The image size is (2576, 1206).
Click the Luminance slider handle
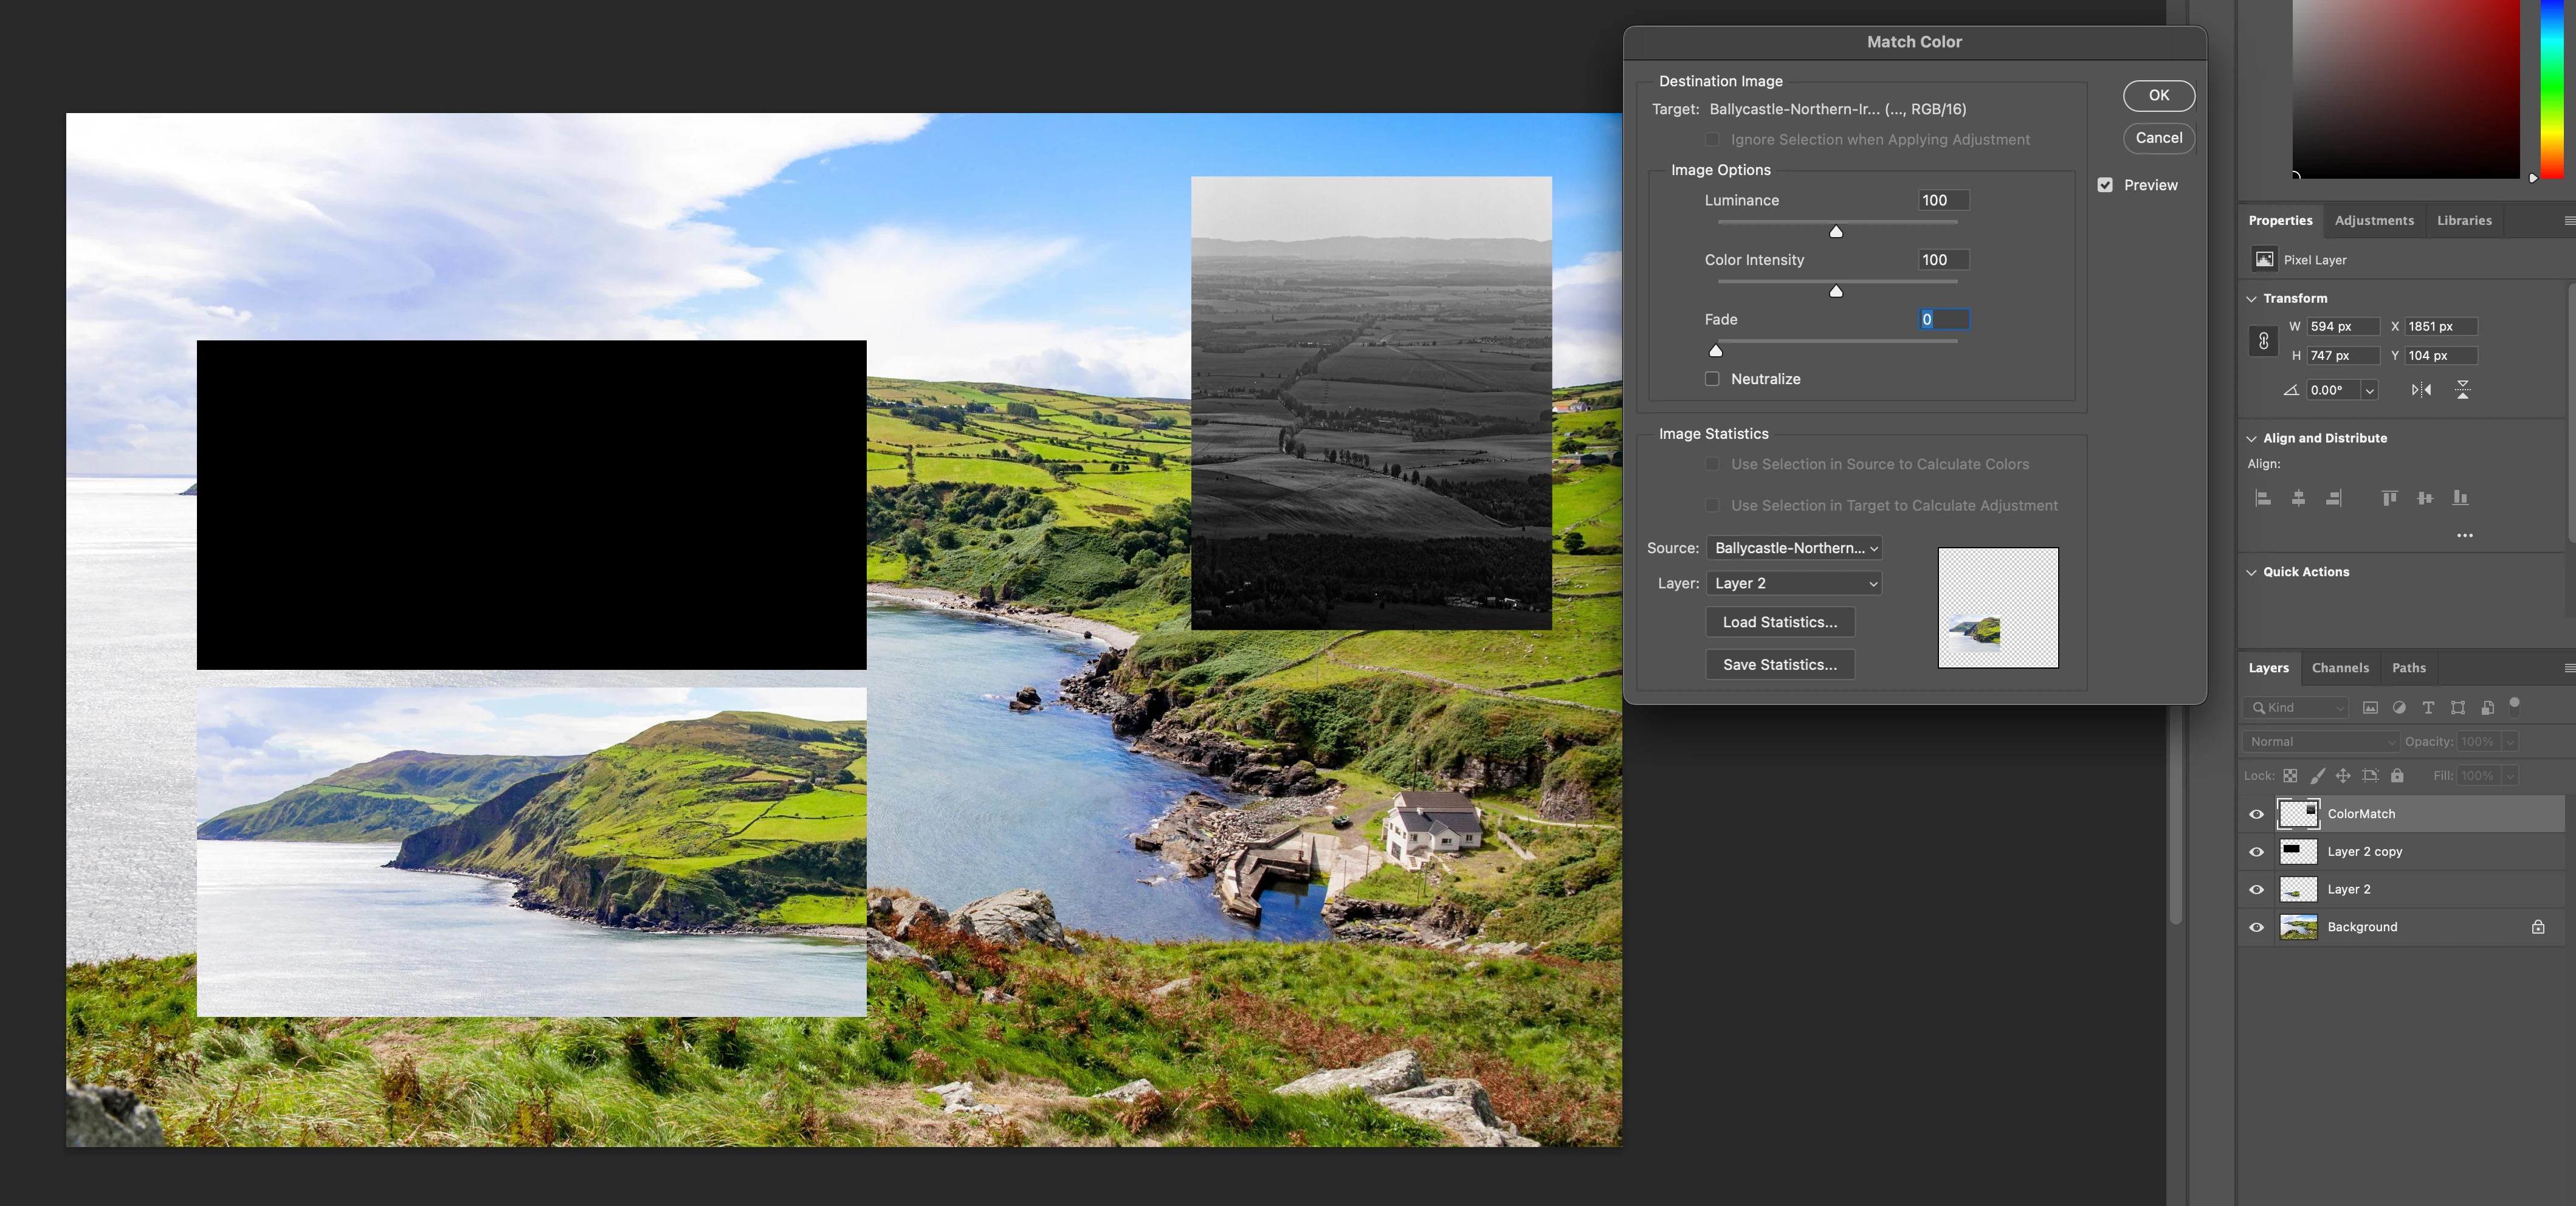[1835, 232]
